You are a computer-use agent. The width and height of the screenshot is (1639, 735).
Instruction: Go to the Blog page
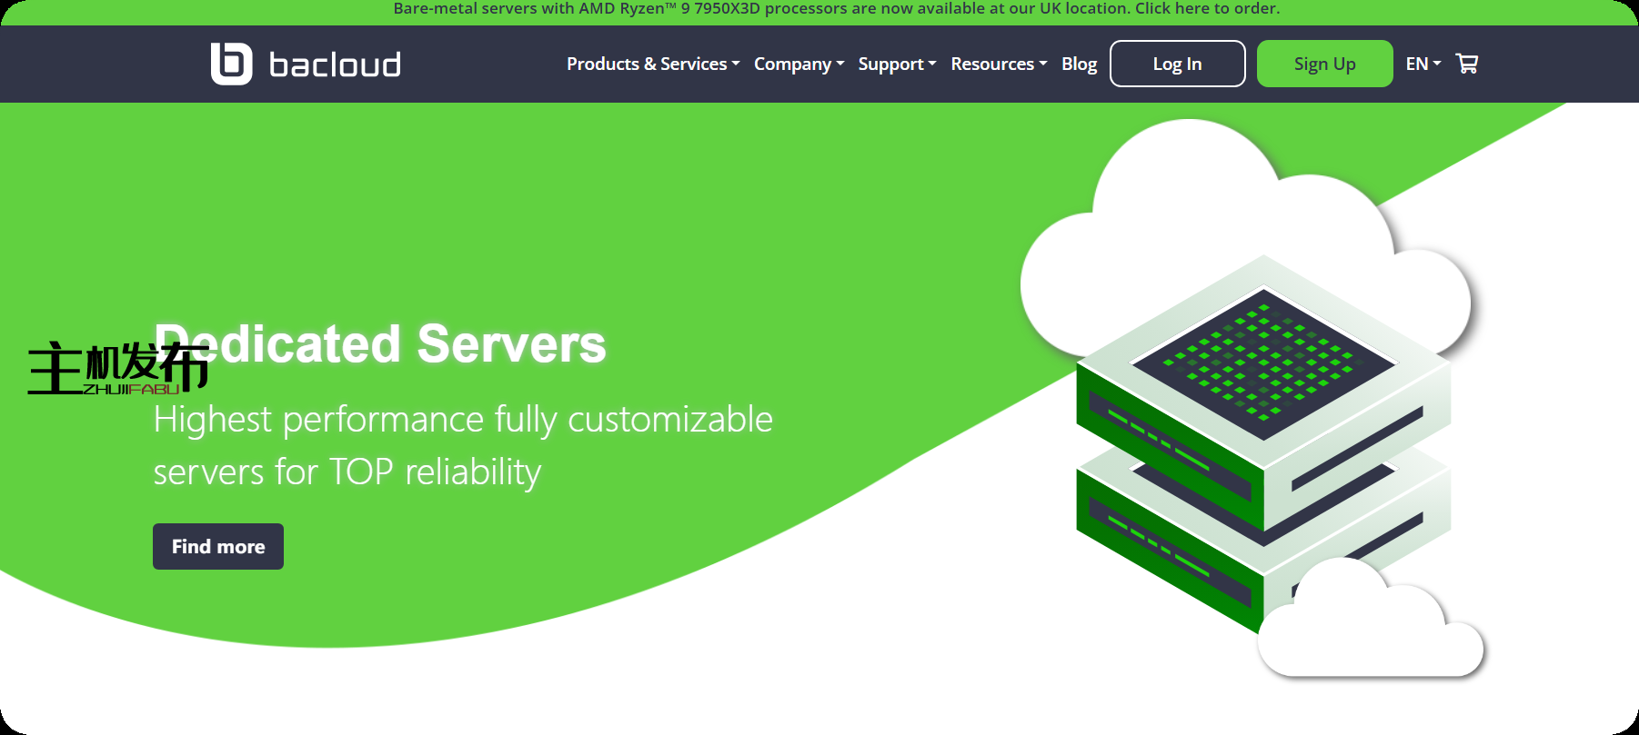pyautogui.click(x=1079, y=64)
